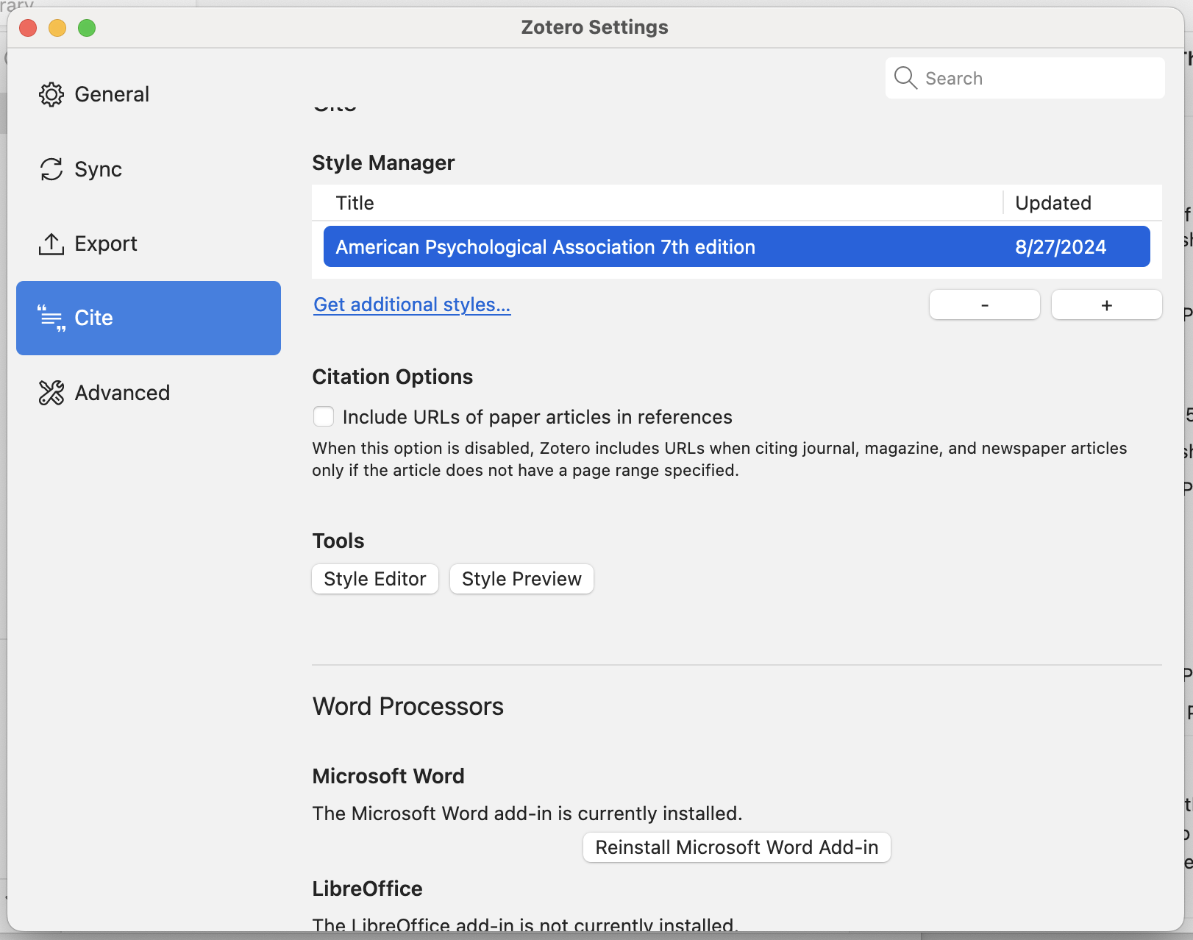Sort styles by Updated column header
Screen dimensions: 1193x940
point(1083,203)
